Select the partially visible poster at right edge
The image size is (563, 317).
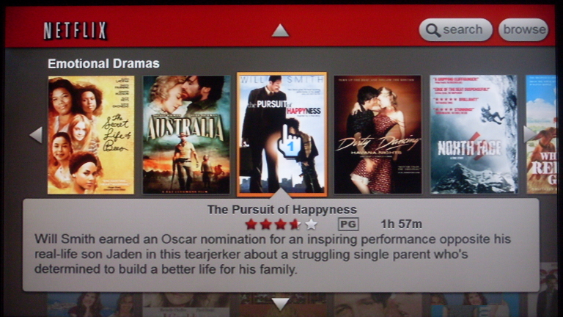(542, 134)
